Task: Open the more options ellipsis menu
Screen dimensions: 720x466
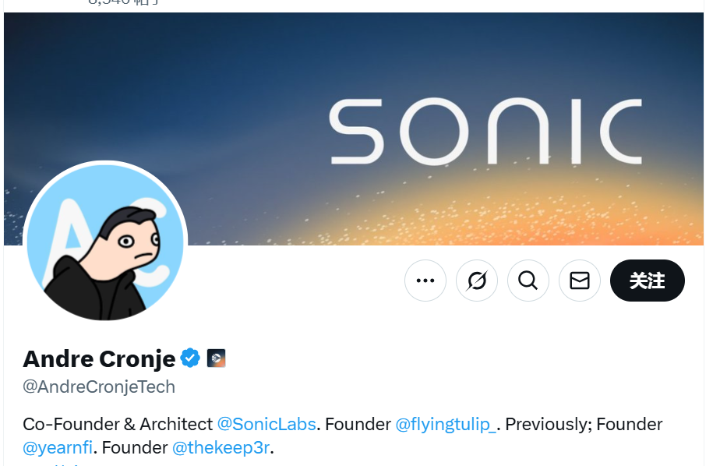Action: coord(425,281)
